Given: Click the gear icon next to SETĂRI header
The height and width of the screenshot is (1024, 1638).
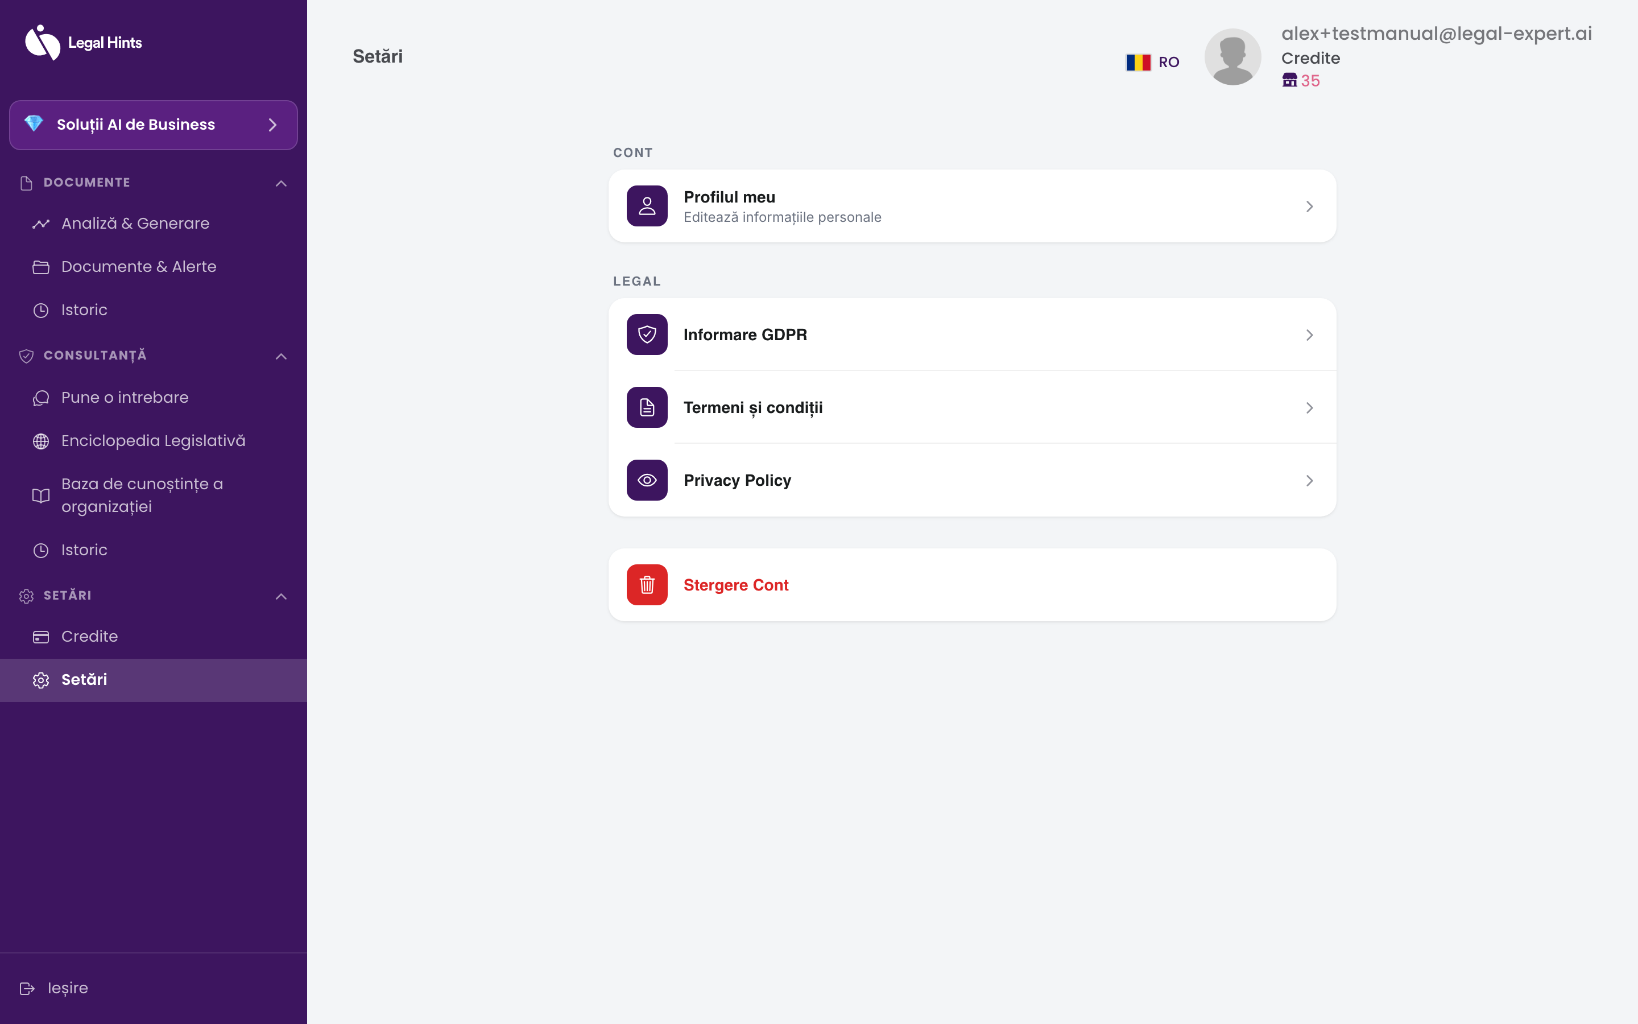Looking at the screenshot, I should (26, 596).
